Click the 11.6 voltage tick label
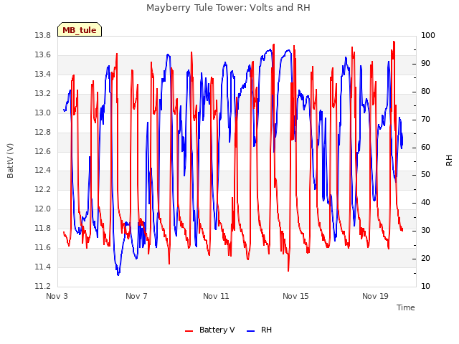 coord(43,247)
